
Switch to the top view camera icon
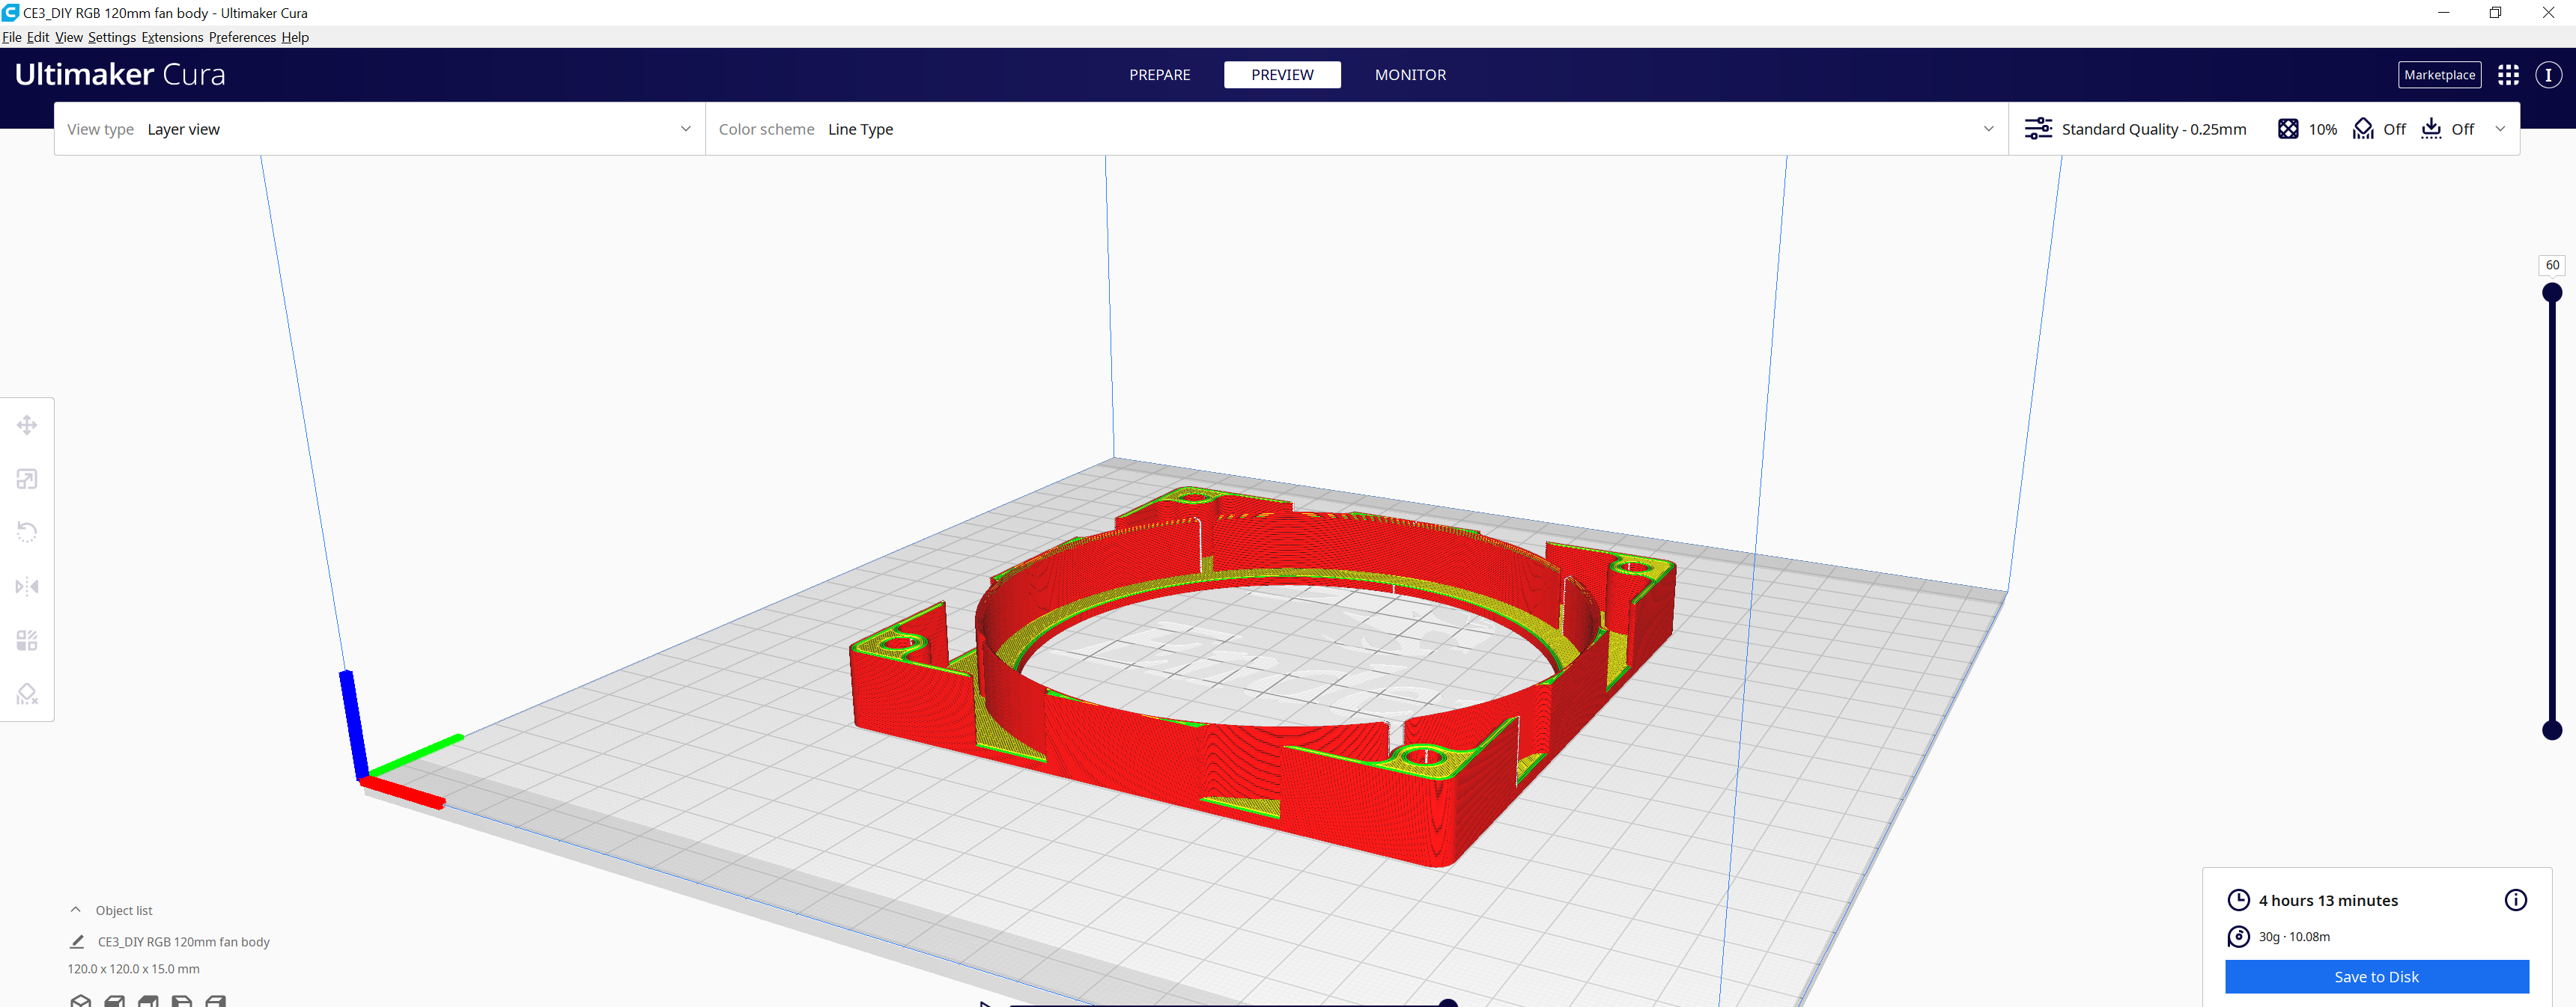[x=148, y=1000]
